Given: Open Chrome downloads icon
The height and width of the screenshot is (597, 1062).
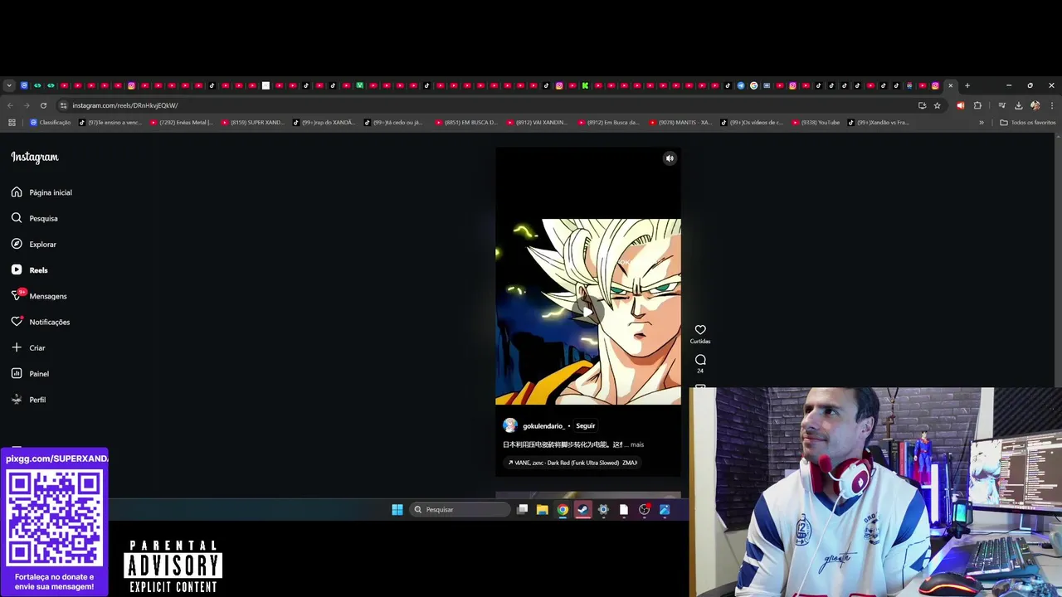Looking at the screenshot, I should coord(1019,105).
